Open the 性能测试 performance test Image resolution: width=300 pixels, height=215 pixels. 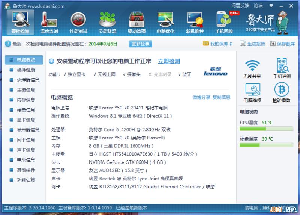(78, 23)
